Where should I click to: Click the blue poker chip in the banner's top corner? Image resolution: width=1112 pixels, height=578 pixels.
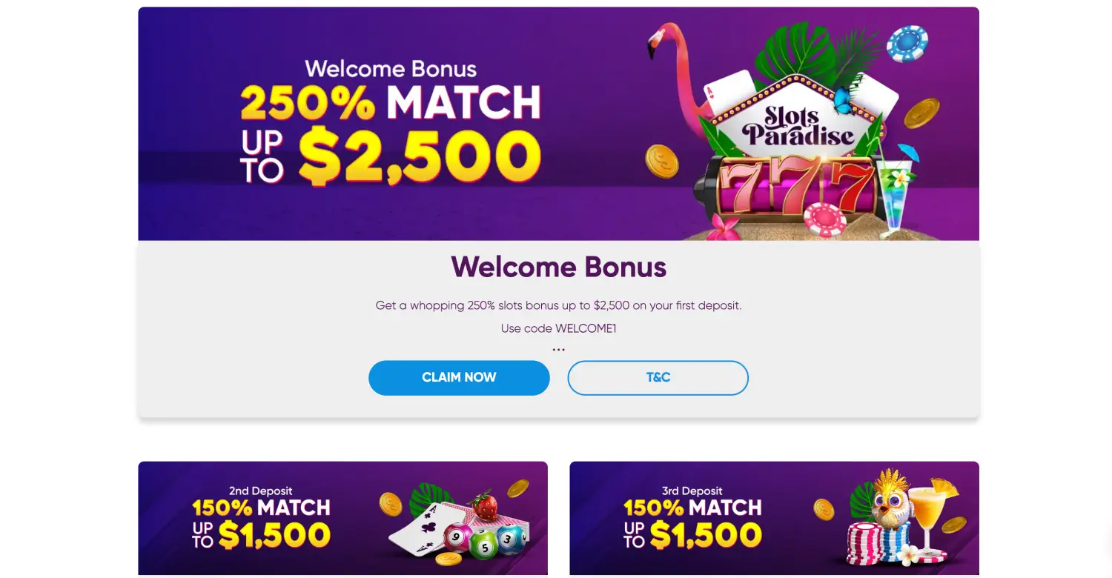click(907, 43)
